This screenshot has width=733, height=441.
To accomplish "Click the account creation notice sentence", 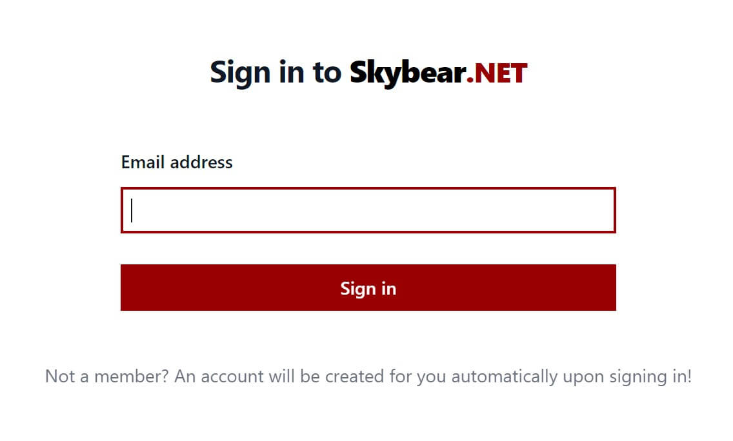I will pyautogui.click(x=368, y=376).
